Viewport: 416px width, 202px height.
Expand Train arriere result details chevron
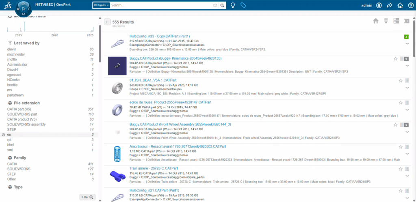[x=407, y=176]
